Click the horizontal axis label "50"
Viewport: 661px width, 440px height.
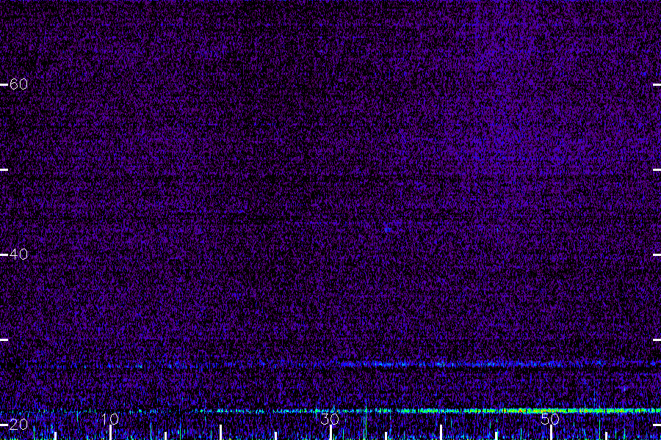tap(550, 419)
